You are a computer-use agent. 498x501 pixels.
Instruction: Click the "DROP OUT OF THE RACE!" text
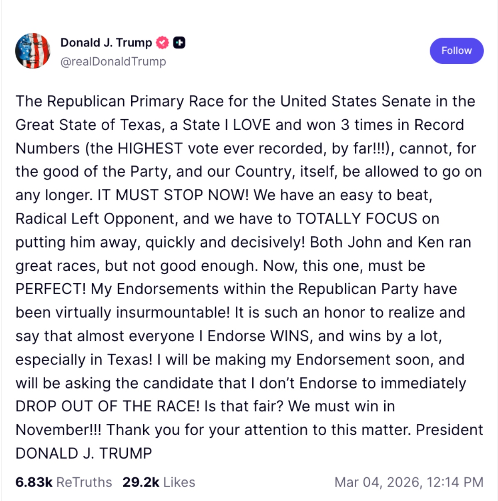(107, 406)
